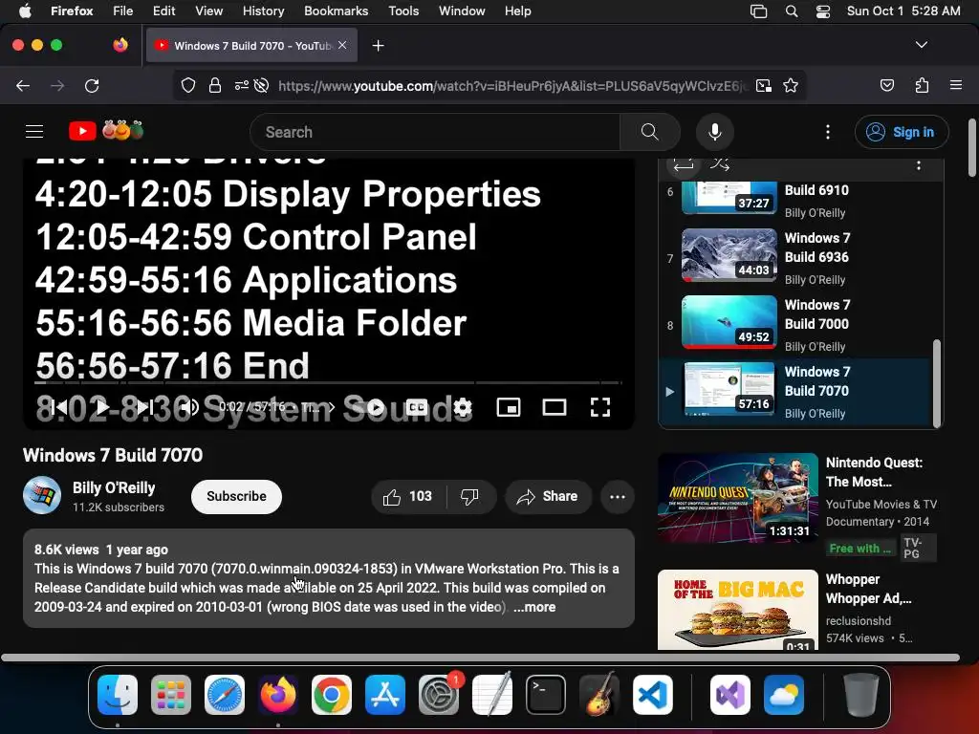Open a new tab with plus

pyautogui.click(x=378, y=46)
